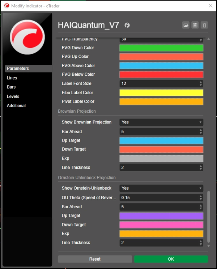Click the save preset floppy disk icon

tap(195, 25)
